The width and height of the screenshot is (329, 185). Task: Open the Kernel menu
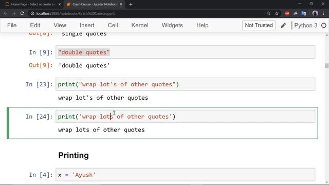coord(140,25)
